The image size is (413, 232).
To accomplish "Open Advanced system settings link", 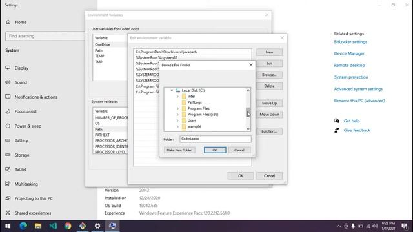I will [x=358, y=89].
